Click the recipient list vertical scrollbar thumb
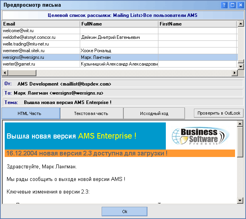This screenshot has height=219, width=246. tap(241, 61)
